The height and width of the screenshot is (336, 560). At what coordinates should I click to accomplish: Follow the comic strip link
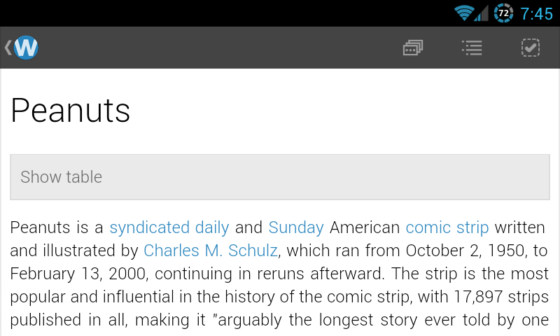click(447, 227)
